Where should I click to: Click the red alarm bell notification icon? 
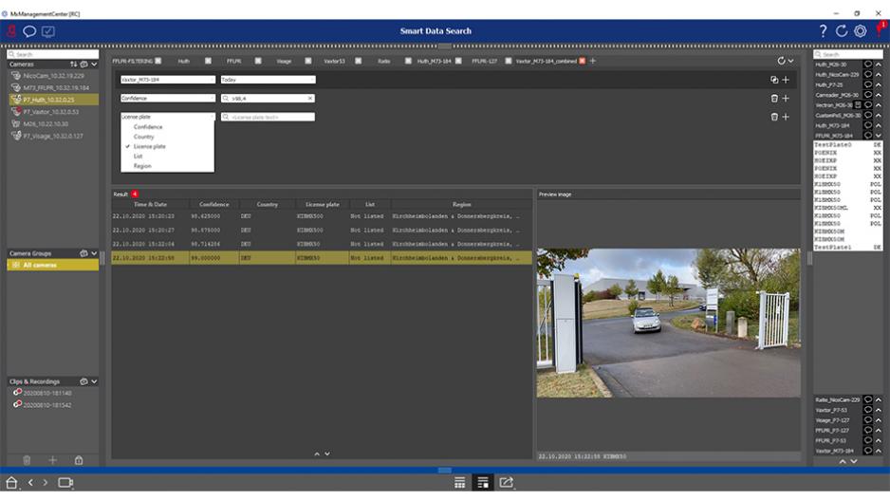click(x=881, y=28)
